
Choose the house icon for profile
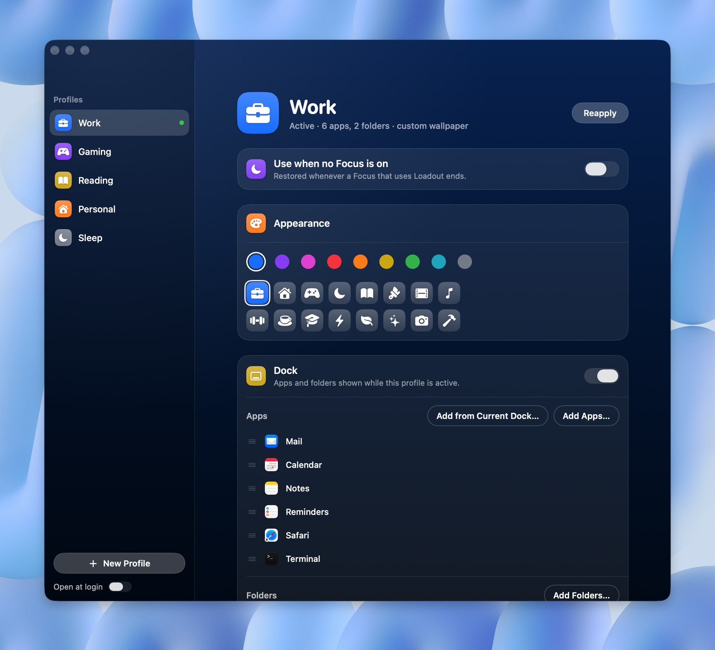pyautogui.click(x=285, y=293)
